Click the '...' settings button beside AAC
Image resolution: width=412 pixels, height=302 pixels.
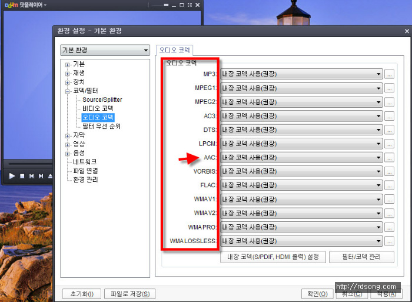pyautogui.click(x=389, y=158)
